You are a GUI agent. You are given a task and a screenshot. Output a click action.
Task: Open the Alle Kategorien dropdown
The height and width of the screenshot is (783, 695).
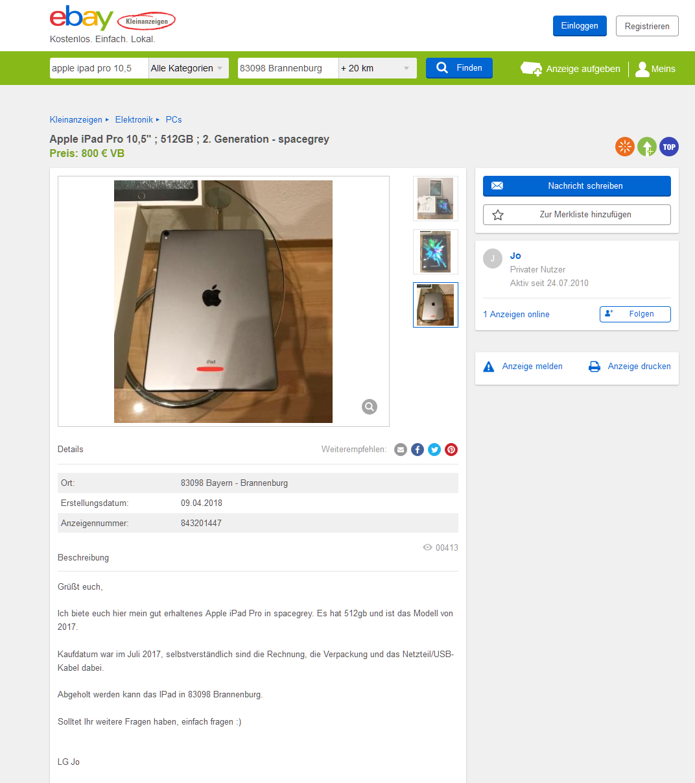coord(189,68)
